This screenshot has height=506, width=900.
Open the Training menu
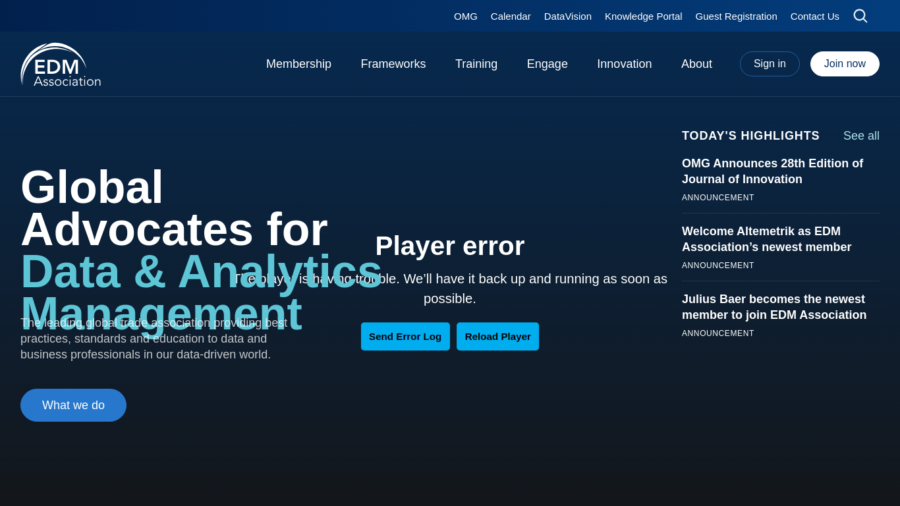[476, 64]
